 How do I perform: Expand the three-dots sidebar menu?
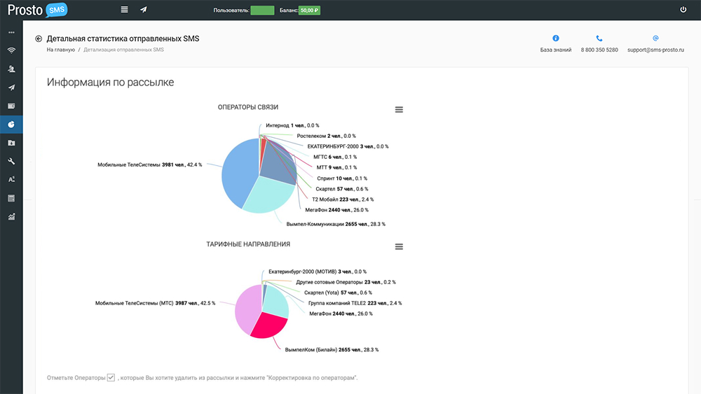click(x=11, y=33)
